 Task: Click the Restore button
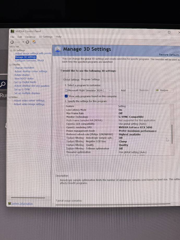pos(164,90)
